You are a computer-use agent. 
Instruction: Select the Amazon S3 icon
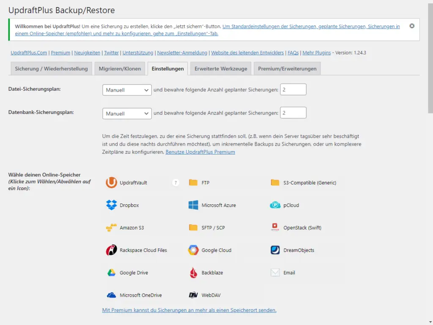111,227
